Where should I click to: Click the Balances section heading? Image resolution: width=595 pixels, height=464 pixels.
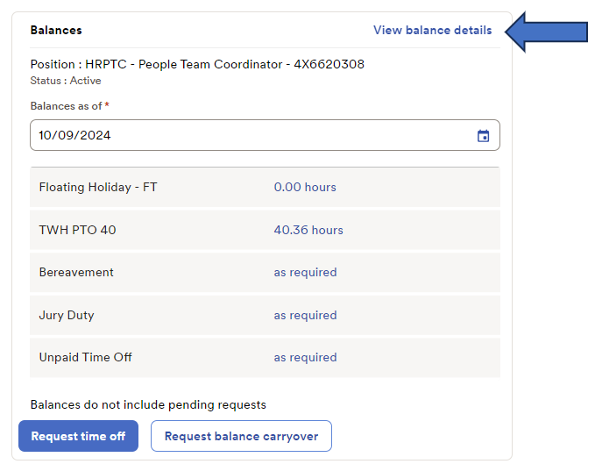pyautogui.click(x=56, y=30)
